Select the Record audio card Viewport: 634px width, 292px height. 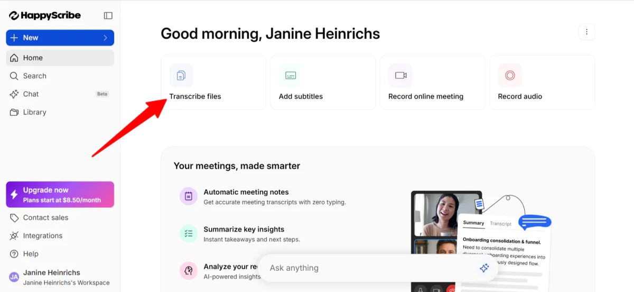[x=542, y=83]
